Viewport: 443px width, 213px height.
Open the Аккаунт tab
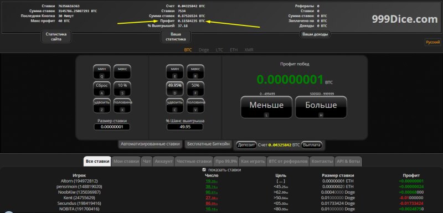point(163,162)
